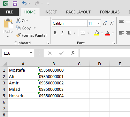The width and height of the screenshot is (130, 117).
Task: Activate the Format Painter
Action: click(x=31, y=35)
